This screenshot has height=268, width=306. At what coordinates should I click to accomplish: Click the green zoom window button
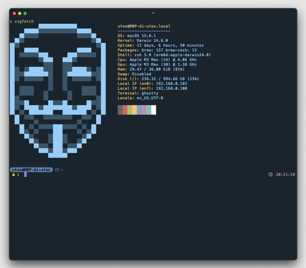click(25, 13)
